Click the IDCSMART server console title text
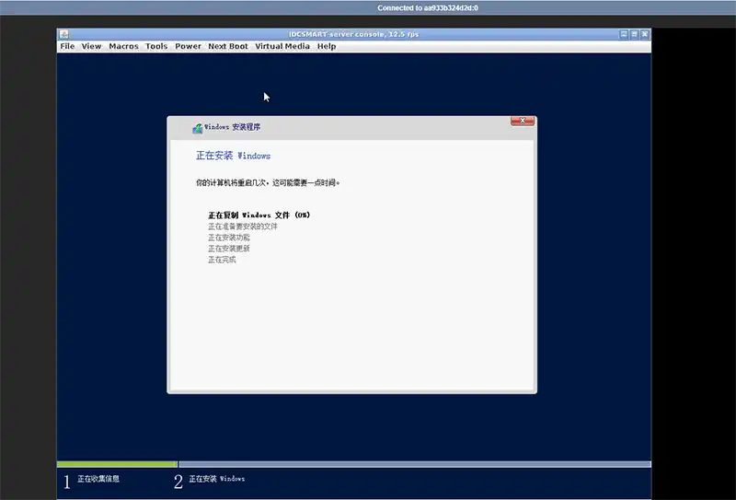Screen dimensions: 736x500 point(353,34)
